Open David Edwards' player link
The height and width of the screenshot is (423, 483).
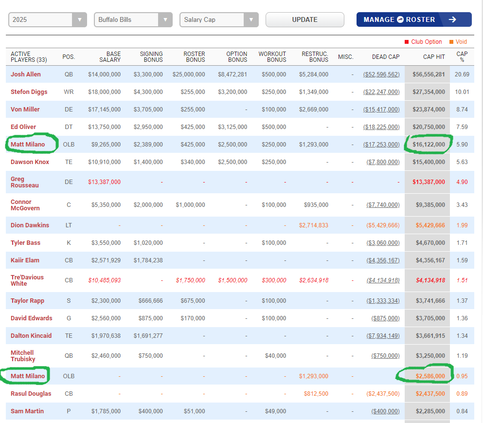click(x=32, y=318)
